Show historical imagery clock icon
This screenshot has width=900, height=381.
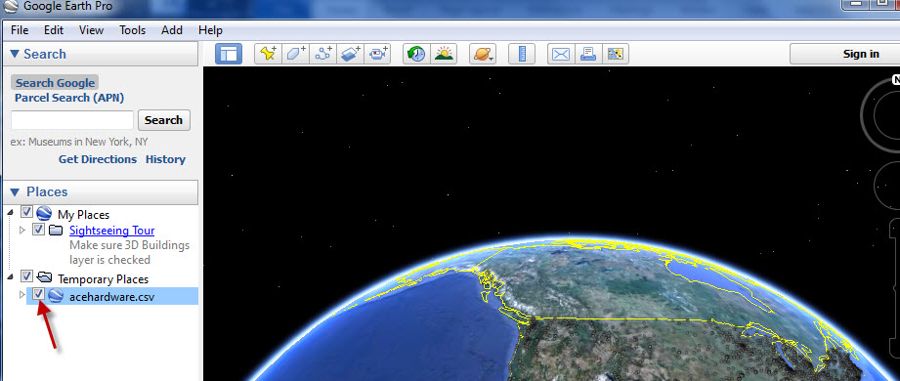[x=416, y=54]
